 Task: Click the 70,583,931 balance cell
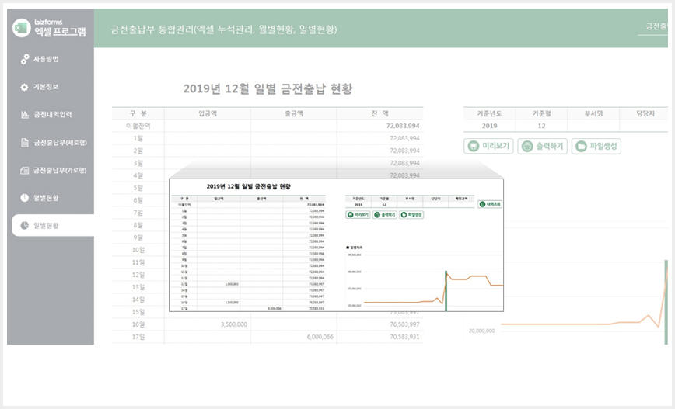380,337
